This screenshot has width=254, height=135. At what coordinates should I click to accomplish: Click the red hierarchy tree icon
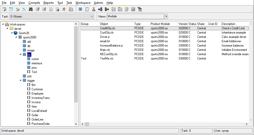click(107, 9)
